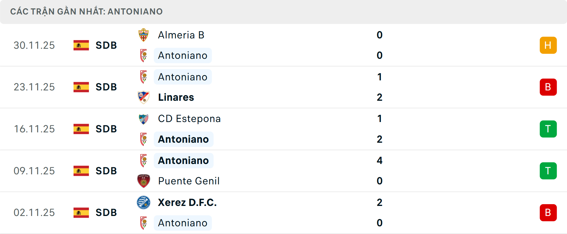This screenshot has width=567, height=234.
Task: Open the Almeria B team link
Action: (181, 35)
